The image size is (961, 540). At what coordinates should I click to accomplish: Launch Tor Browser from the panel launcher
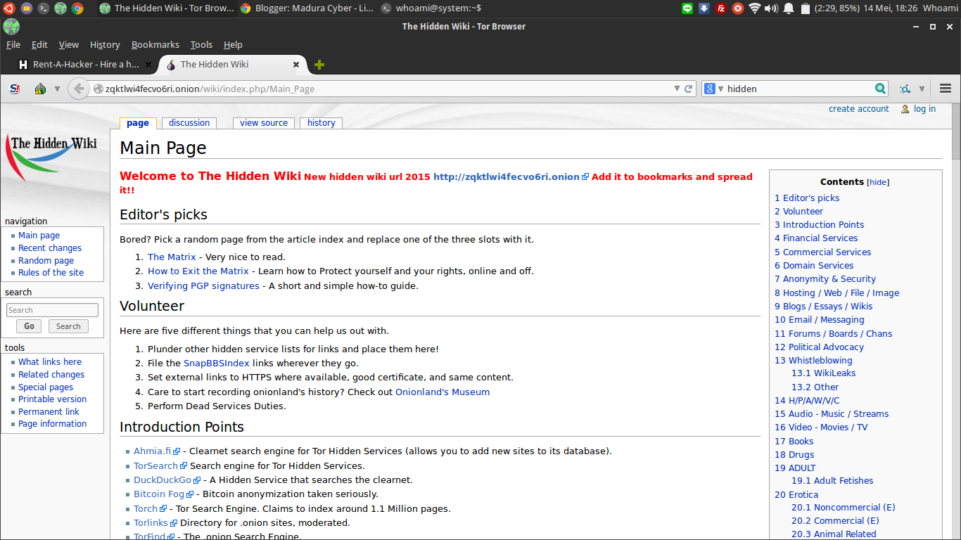click(x=61, y=8)
